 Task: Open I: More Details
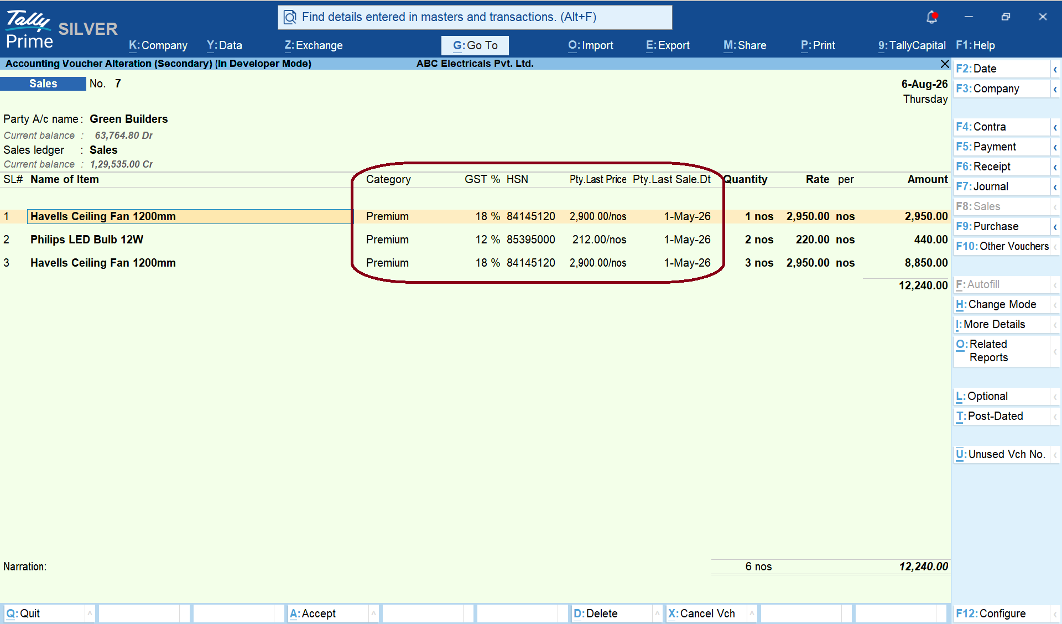click(x=1002, y=325)
